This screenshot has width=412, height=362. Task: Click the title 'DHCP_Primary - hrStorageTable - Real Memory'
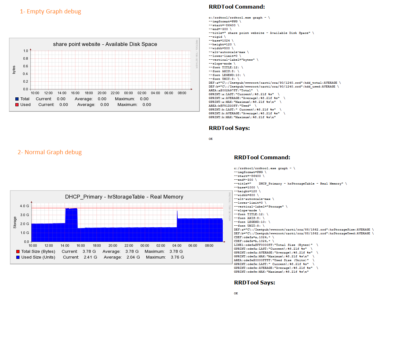tap(124, 197)
